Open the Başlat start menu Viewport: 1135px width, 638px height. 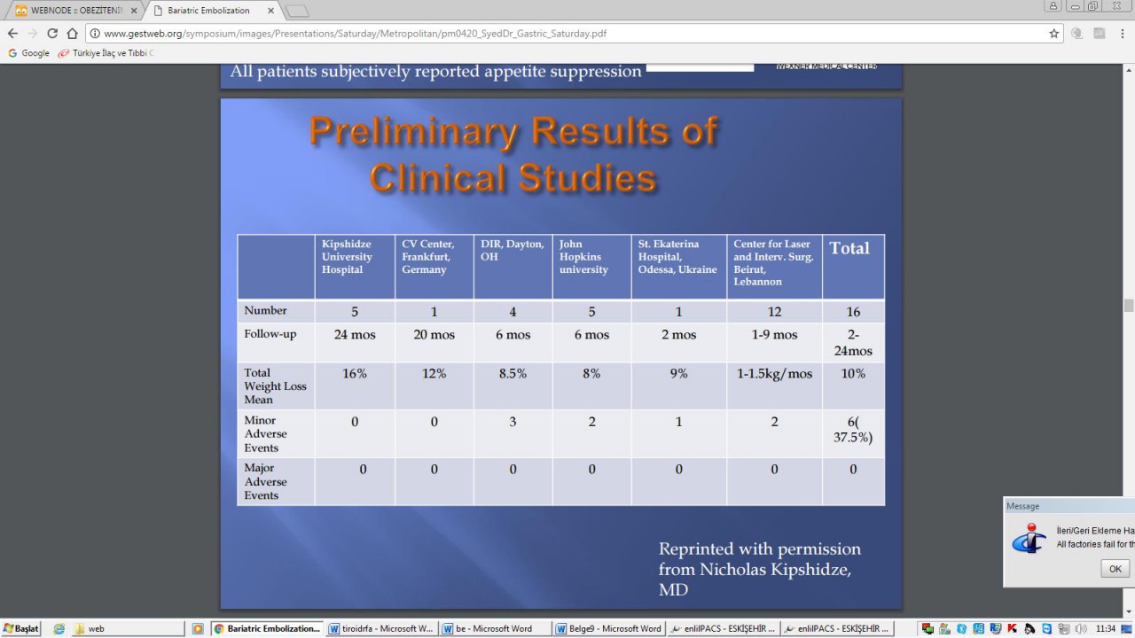click(20, 628)
